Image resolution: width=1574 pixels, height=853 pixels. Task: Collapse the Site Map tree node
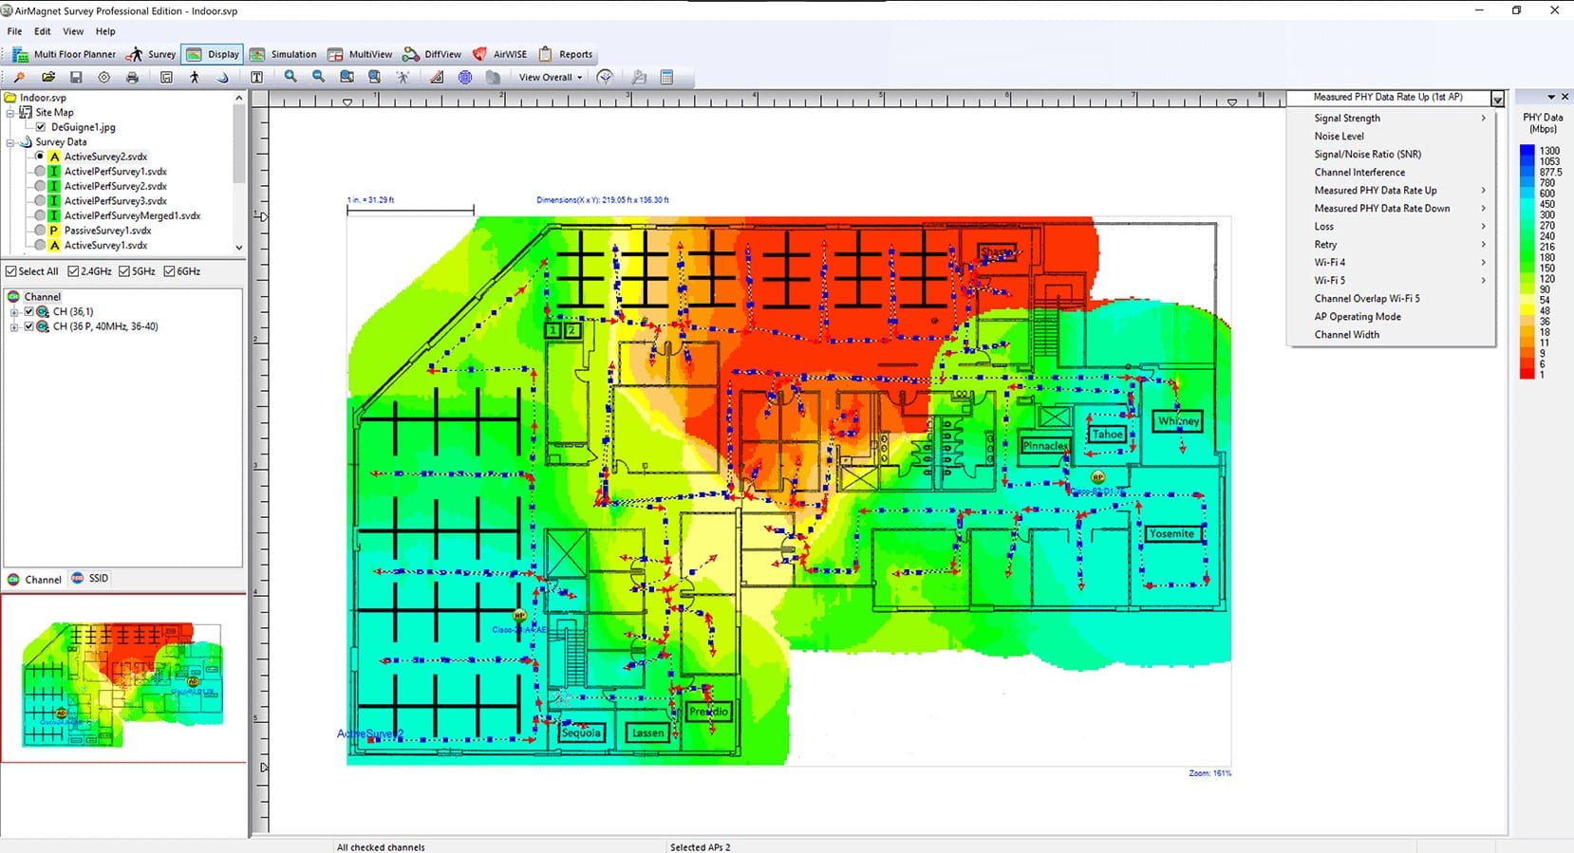10,112
